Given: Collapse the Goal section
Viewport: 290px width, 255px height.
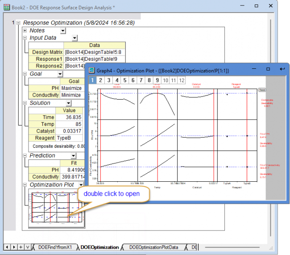Looking at the screenshot, I should pos(25,74).
